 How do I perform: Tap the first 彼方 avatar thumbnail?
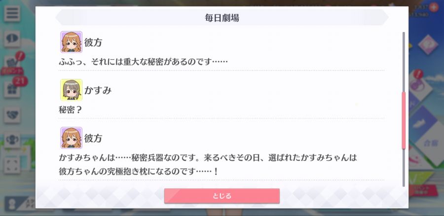[x=72, y=42]
